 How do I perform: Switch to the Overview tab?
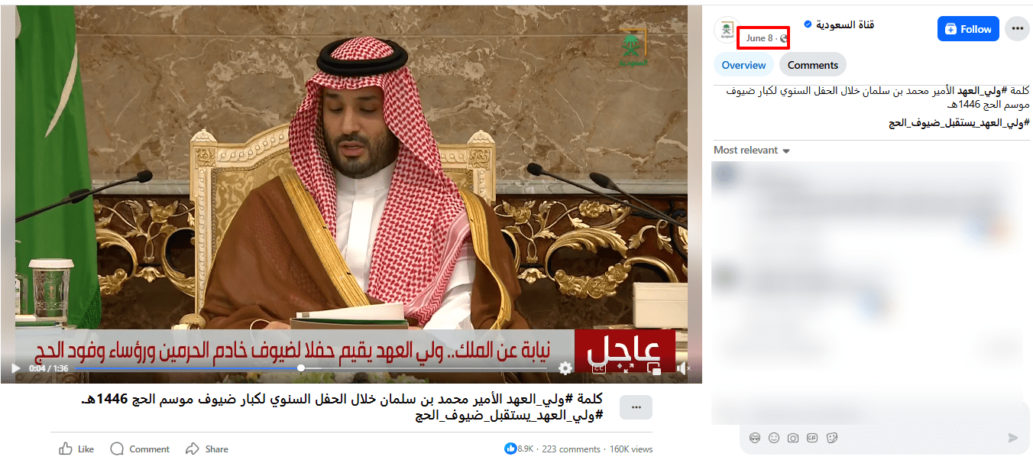coord(743,65)
